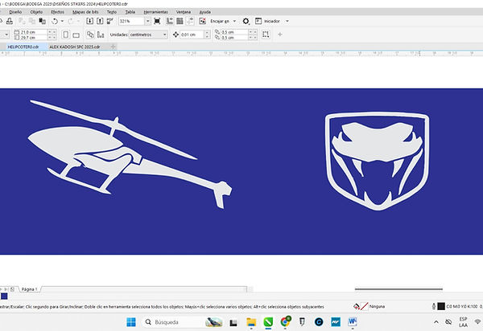This screenshot has width=483, height=331.
Task: Click the page width stepper arrows
Action: (x=52, y=32)
